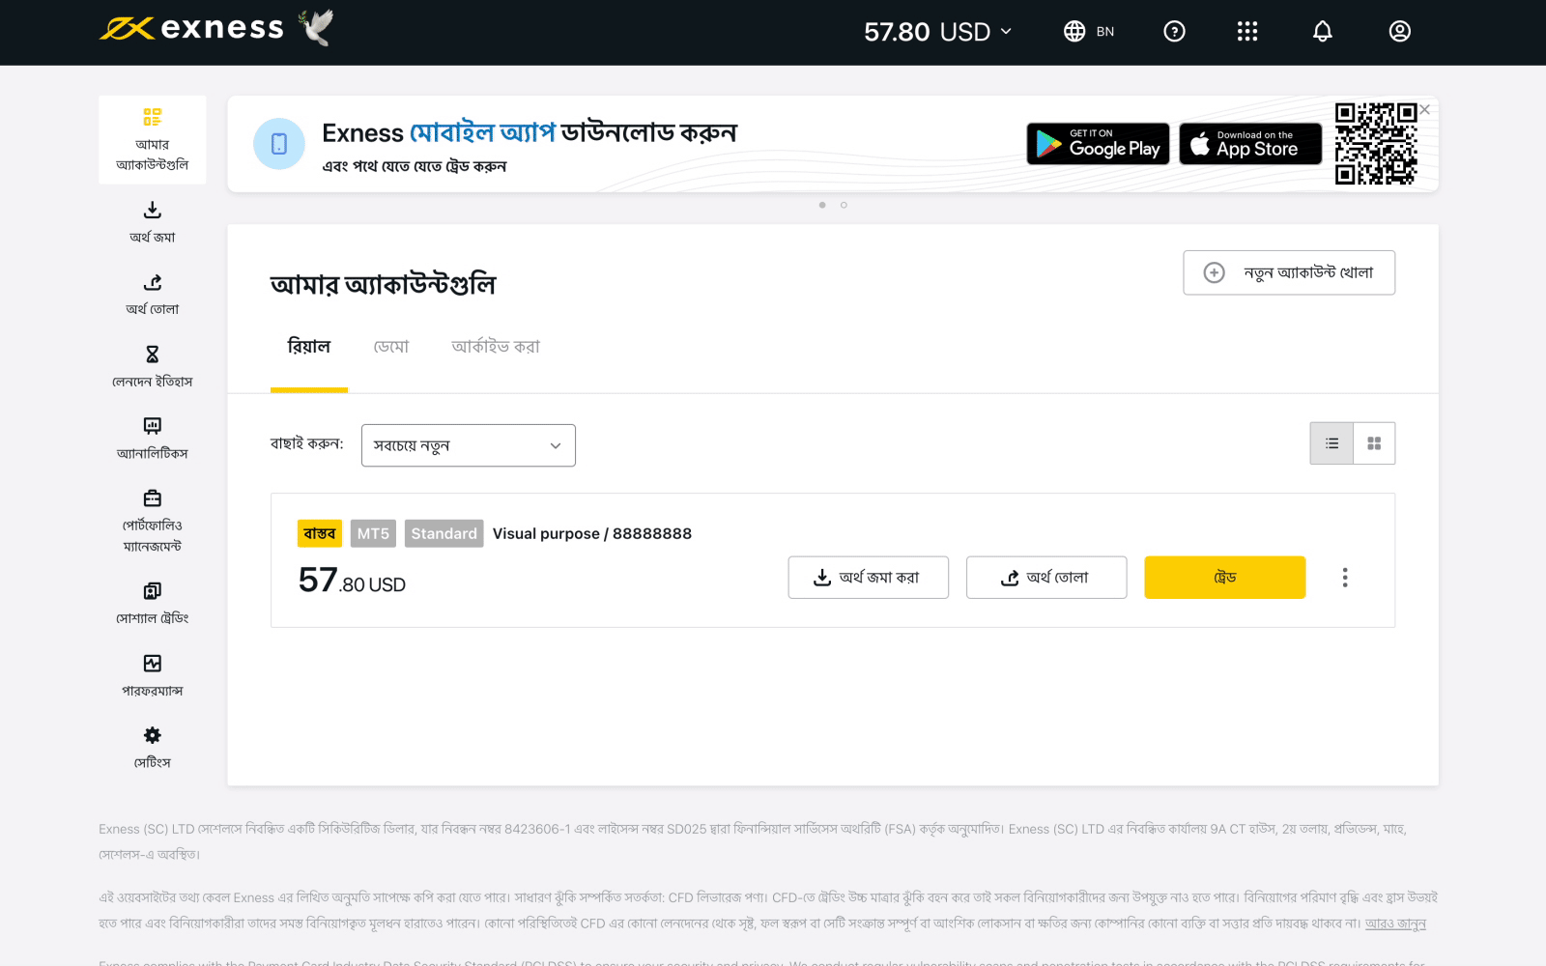The width and height of the screenshot is (1546, 966).
Task: Click নতুন অ্যাকাউন্ট খোলা button
Action: coord(1289,272)
